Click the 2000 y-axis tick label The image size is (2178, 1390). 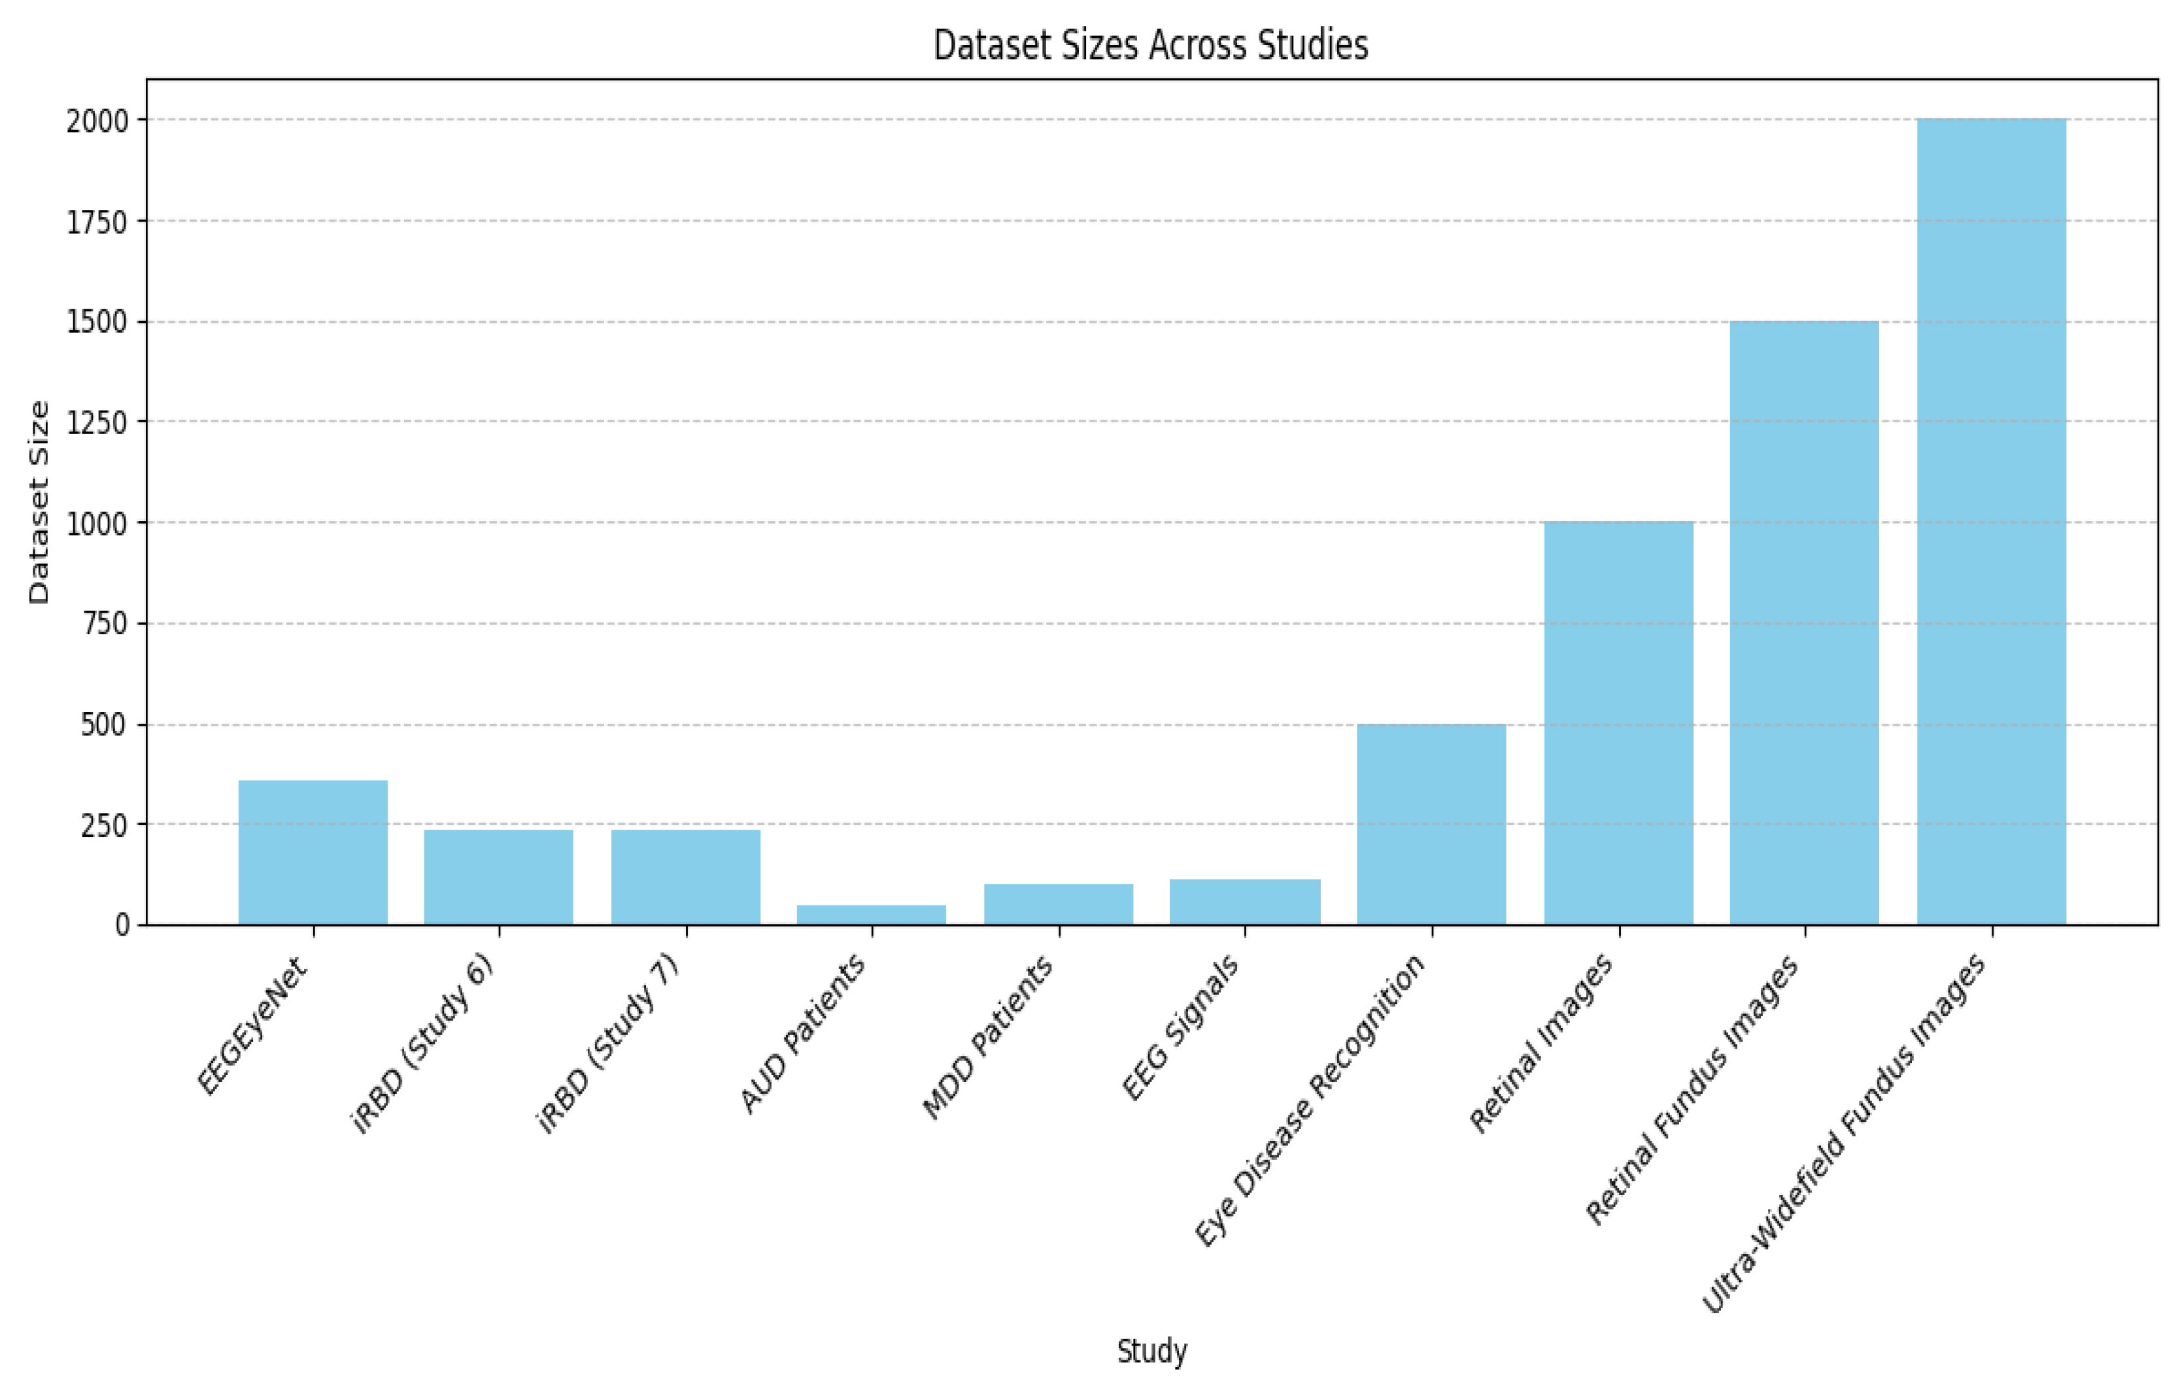click(x=97, y=121)
